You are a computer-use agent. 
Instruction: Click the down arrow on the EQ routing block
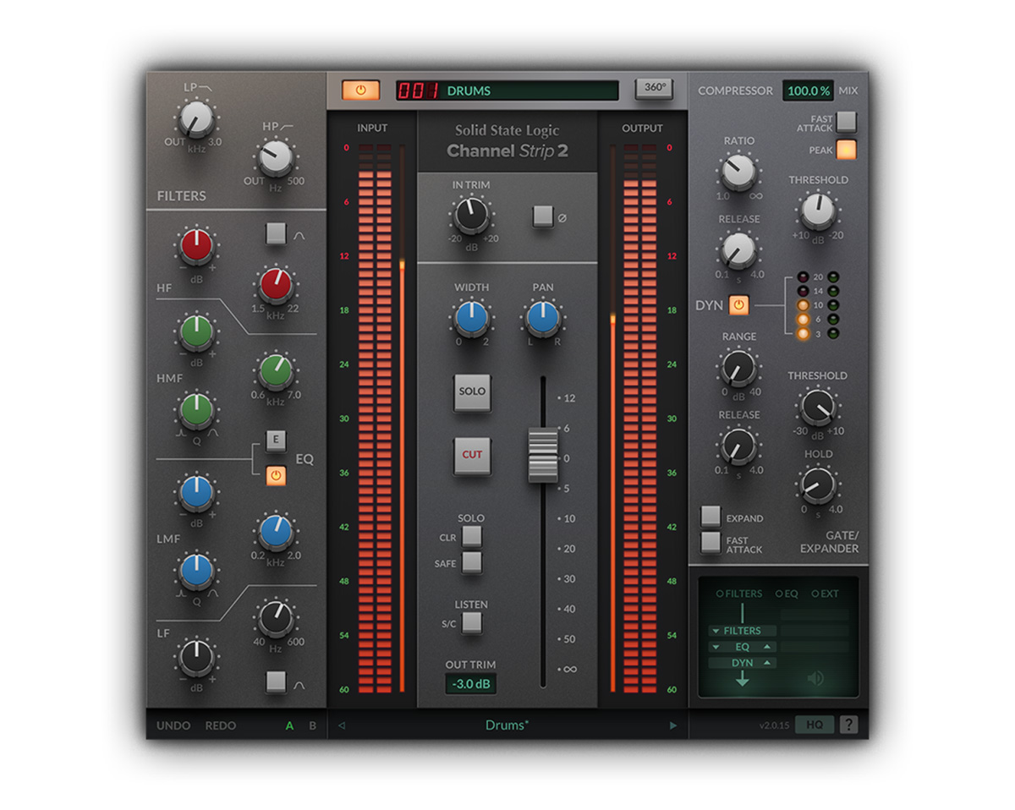coord(715,647)
